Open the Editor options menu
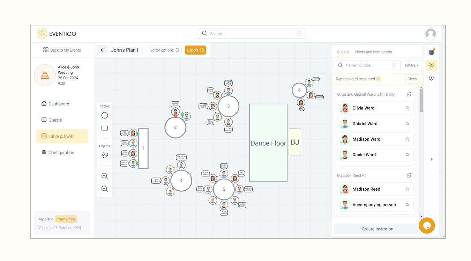This screenshot has width=471, height=261. point(164,50)
